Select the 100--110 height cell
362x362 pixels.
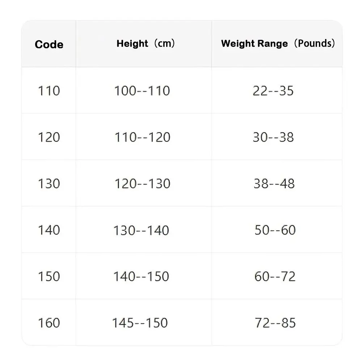142,90
